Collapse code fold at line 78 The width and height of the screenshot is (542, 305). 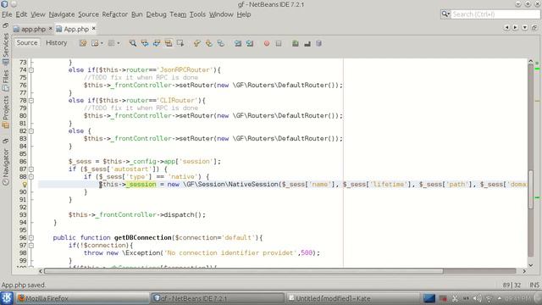click(31, 101)
